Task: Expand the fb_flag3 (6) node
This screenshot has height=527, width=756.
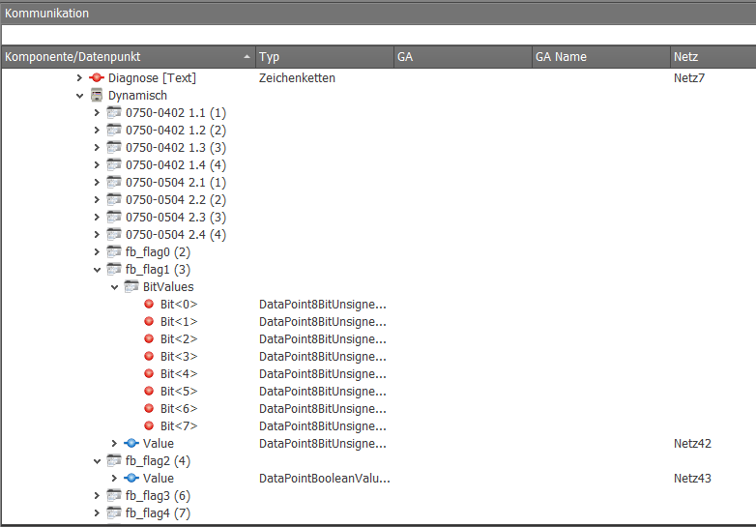Action: [x=97, y=495]
